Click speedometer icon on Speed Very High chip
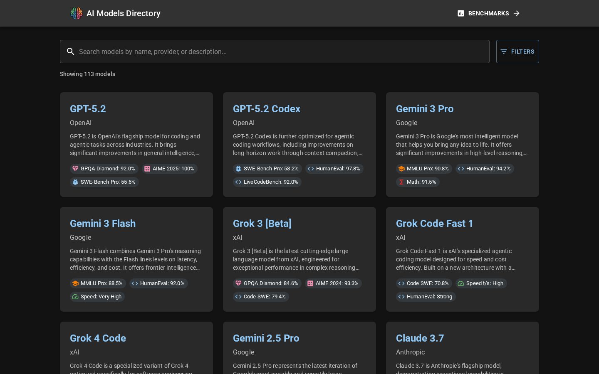The image size is (599, 374). coord(75,297)
